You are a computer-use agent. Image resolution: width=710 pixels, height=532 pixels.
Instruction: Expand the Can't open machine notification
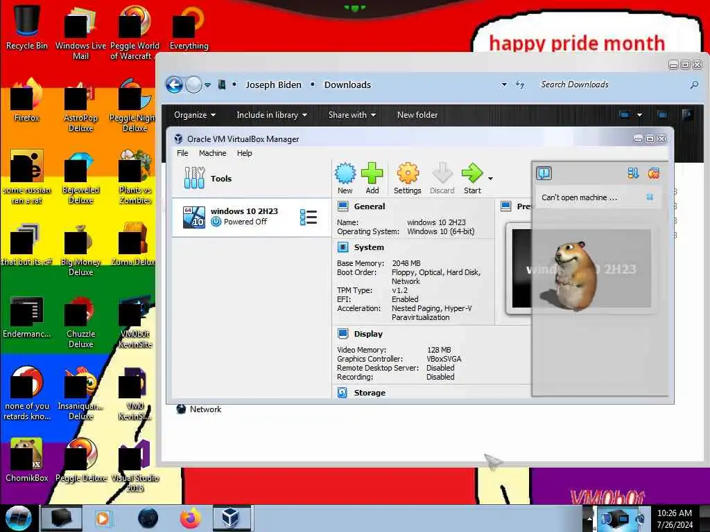[579, 197]
